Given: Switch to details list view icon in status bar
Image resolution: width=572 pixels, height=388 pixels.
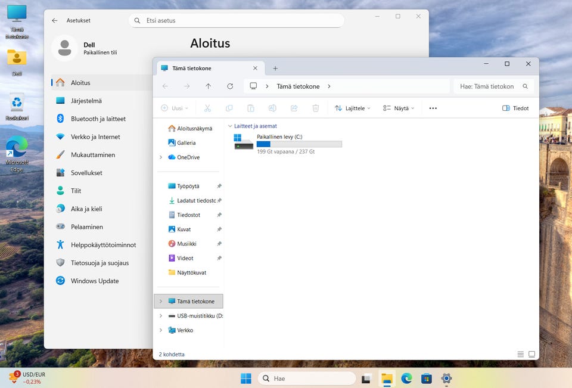Looking at the screenshot, I should pos(521,354).
